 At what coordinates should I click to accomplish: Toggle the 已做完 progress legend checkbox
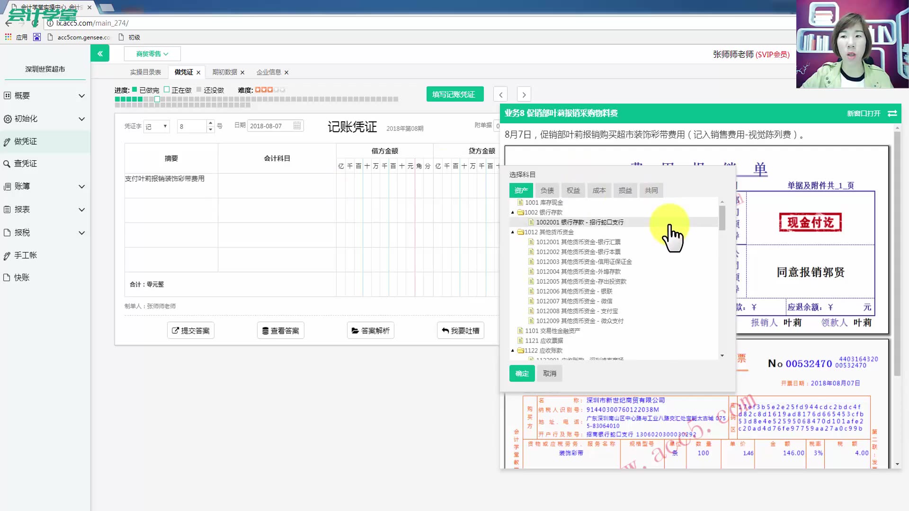(x=135, y=89)
